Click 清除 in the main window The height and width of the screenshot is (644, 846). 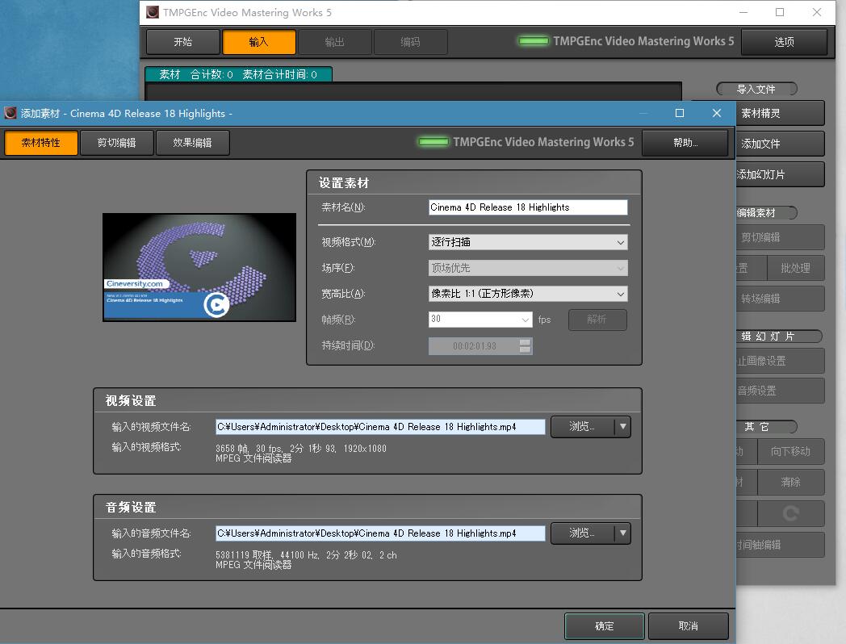[790, 482]
